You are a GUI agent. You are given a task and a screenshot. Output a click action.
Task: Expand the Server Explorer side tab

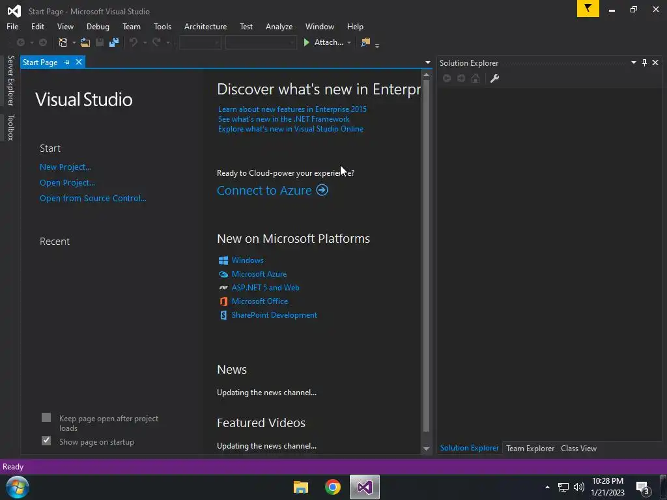click(x=10, y=80)
